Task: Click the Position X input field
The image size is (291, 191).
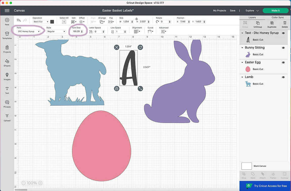Action: tap(184, 22)
